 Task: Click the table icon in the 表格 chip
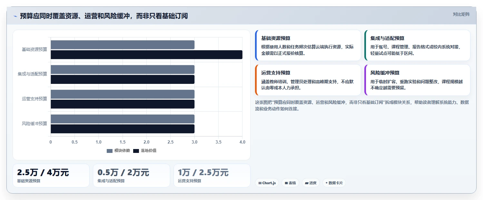pyautogui.click(x=286, y=183)
